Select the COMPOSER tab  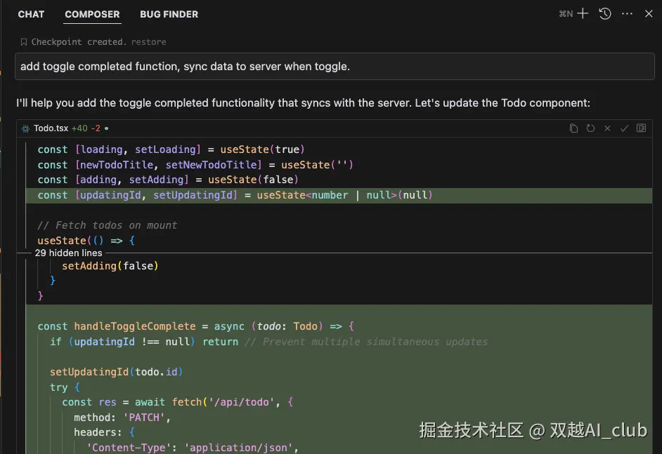pyautogui.click(x=92, y=14)
